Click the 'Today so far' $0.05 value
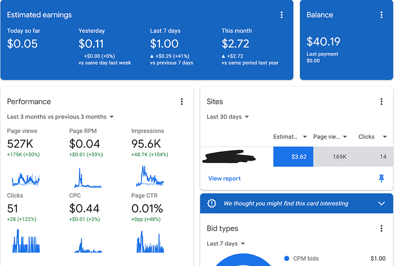Screen dimensions: 394x266 [22, 43]
